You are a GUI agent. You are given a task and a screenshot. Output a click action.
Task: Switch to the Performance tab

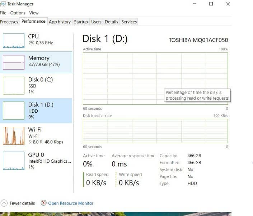click(33, 21)
